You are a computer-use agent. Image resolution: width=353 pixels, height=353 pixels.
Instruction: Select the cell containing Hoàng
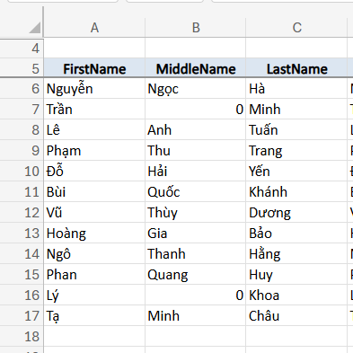click(x=94, y=234)
